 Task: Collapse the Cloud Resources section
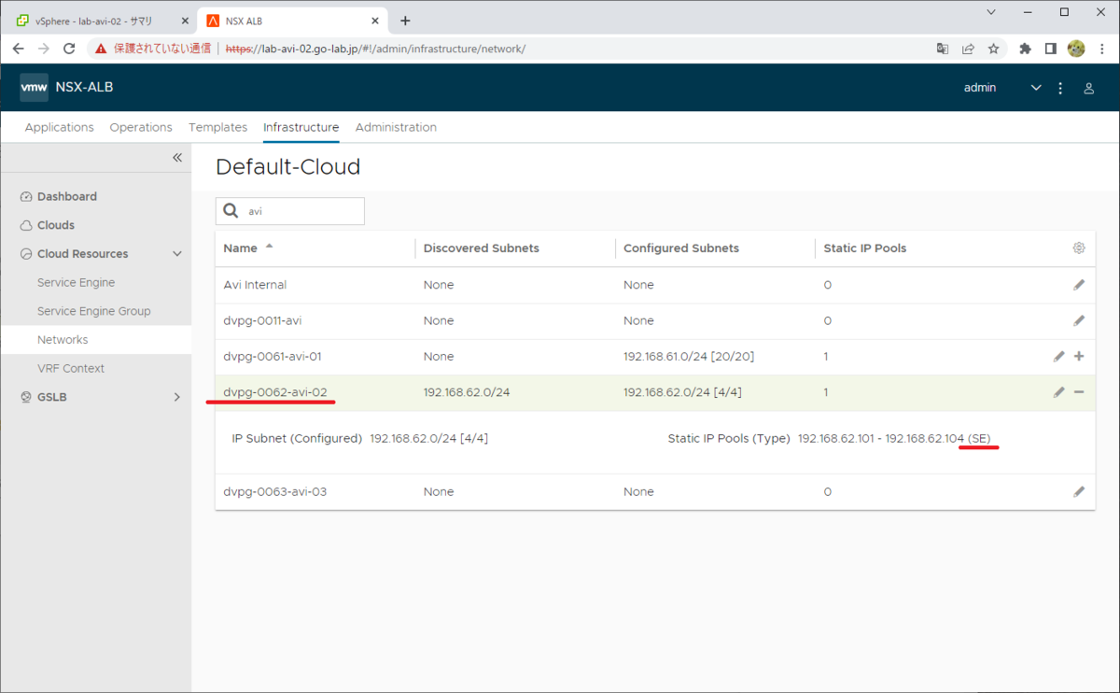click(177, 254)
